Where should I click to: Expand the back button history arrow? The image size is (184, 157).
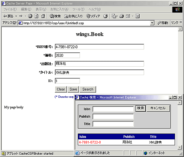pos(16,16)
